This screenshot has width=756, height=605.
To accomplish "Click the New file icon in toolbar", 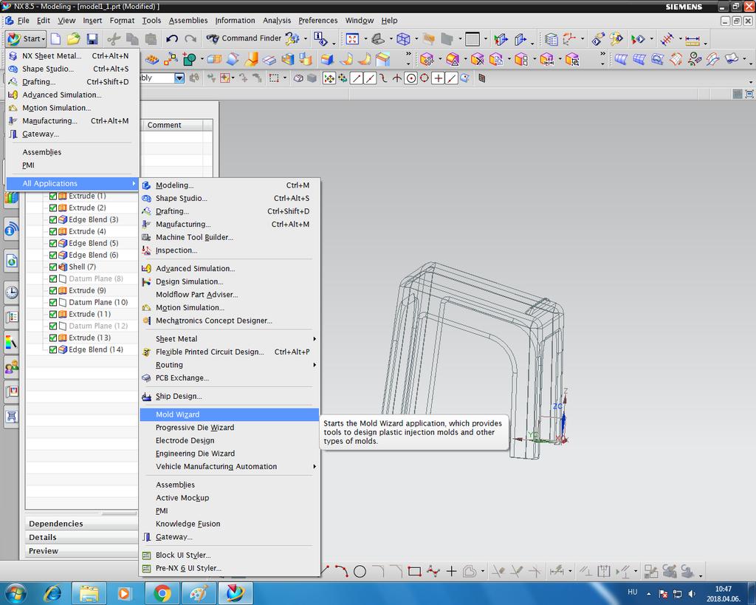I will click(56, 38).
